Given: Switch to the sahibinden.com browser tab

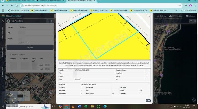Looking at the screenshot, I should pyautogui.click(x=20, y=1).
